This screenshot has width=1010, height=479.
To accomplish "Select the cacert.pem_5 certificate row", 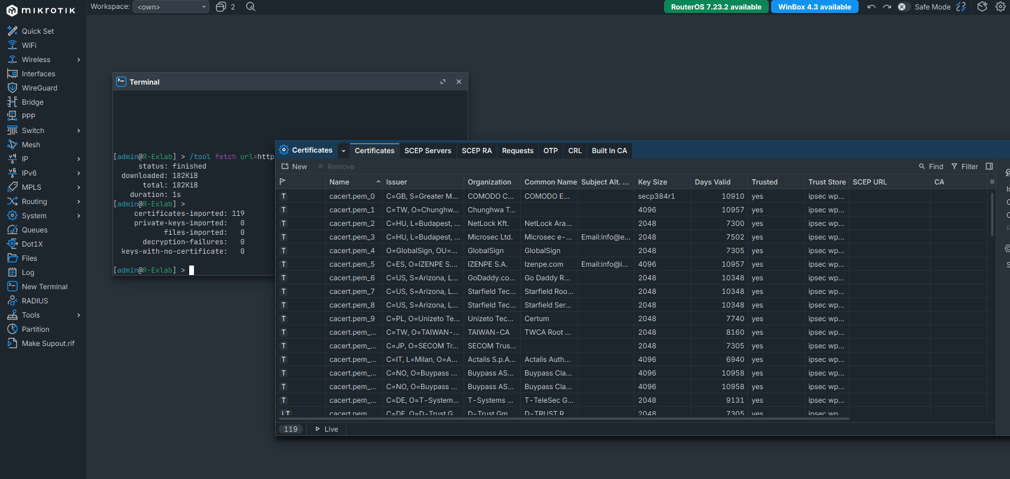I will (x=633, y=264).
